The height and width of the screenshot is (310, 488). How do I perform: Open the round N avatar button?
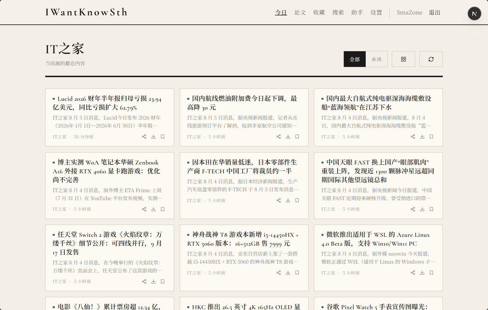click(474, 14)
